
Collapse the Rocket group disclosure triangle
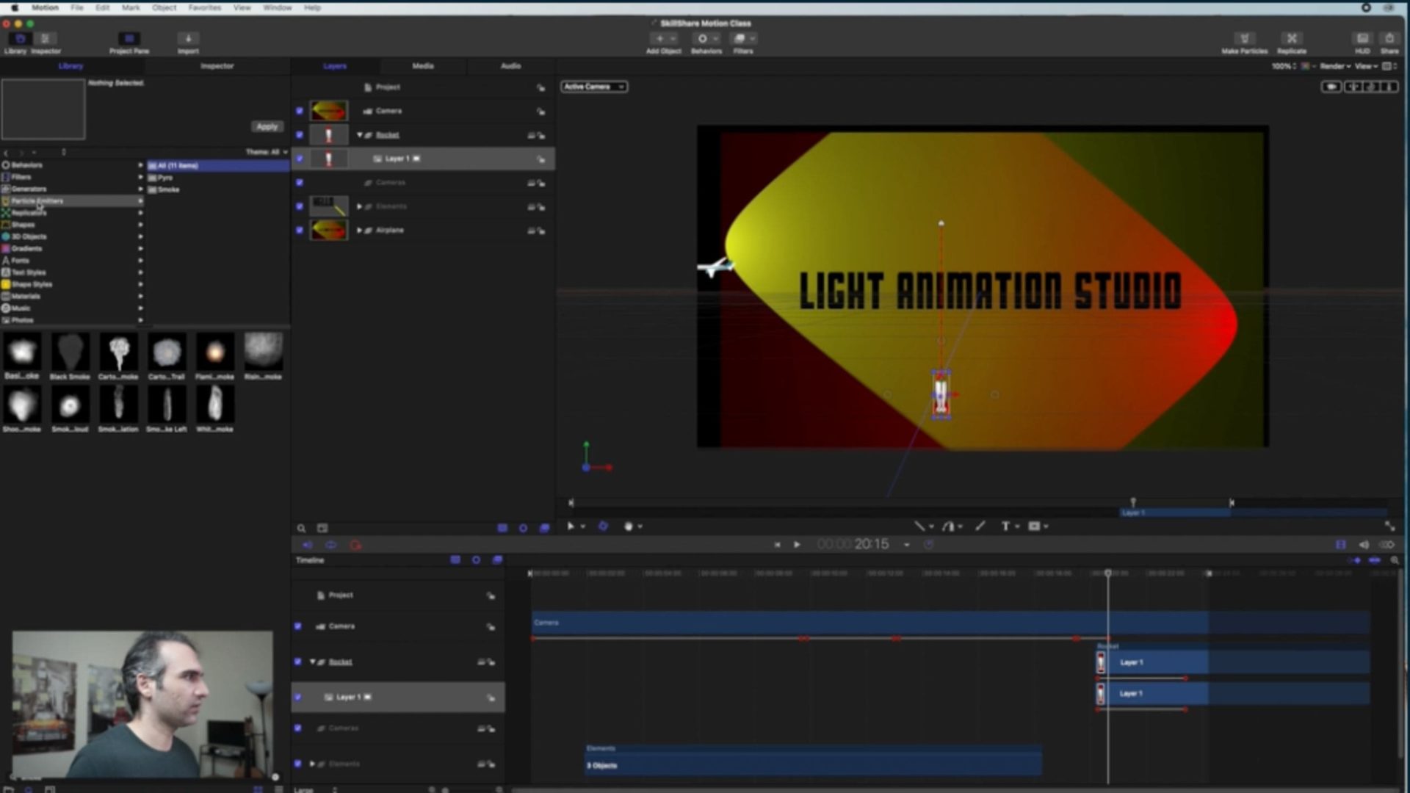coord(359,135)
